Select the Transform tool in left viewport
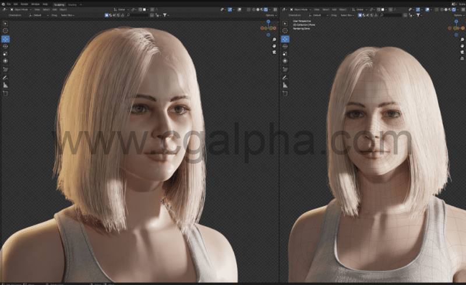The width and height of the screenshot is (466, 285). click(x=5, y=61)
